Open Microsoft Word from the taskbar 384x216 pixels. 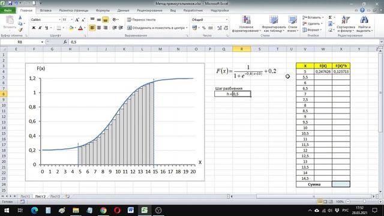[131, 210]
